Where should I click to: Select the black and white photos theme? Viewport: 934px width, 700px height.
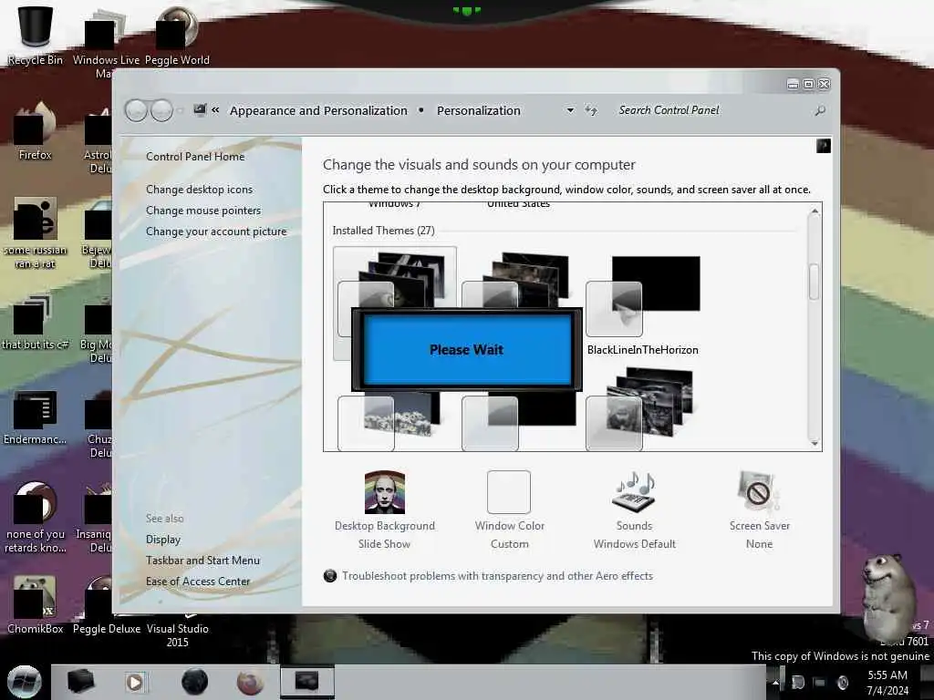coord(642,407)
